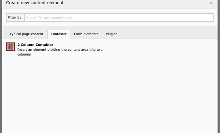This screenshot has width=220, height=133.
Task: Click the red grid layout thumbnail
Action: 11,47
